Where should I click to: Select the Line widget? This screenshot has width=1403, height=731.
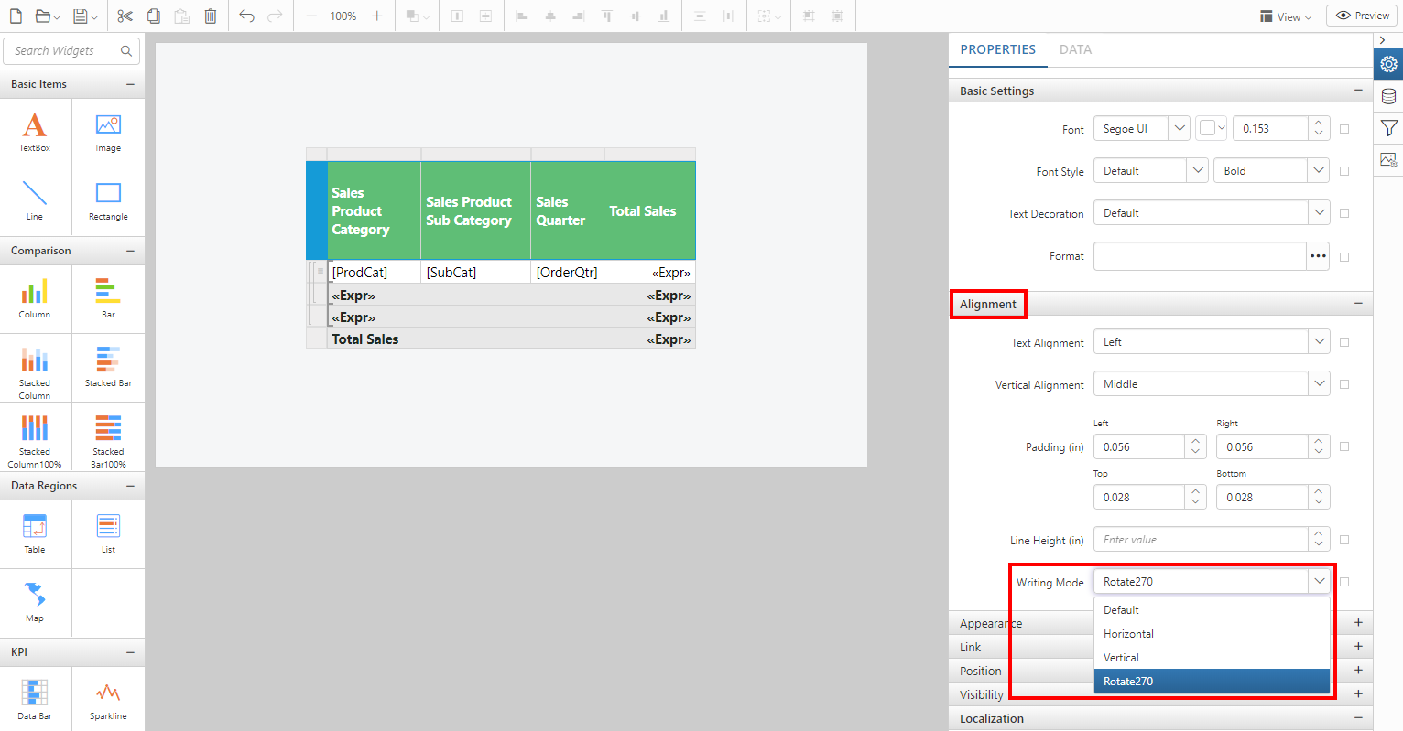[35, 201]
